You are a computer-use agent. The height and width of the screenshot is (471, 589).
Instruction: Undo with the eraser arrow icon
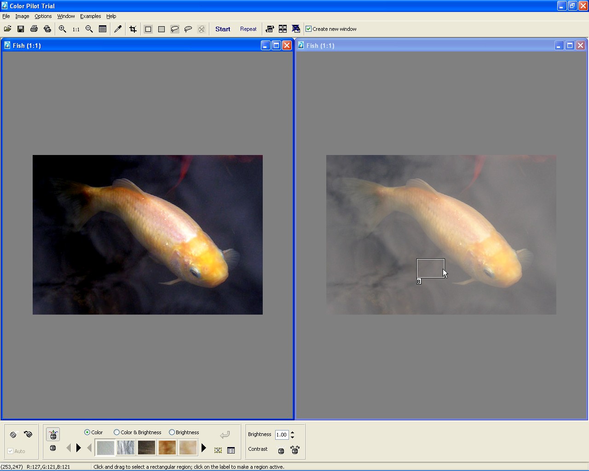pos(28,434)
